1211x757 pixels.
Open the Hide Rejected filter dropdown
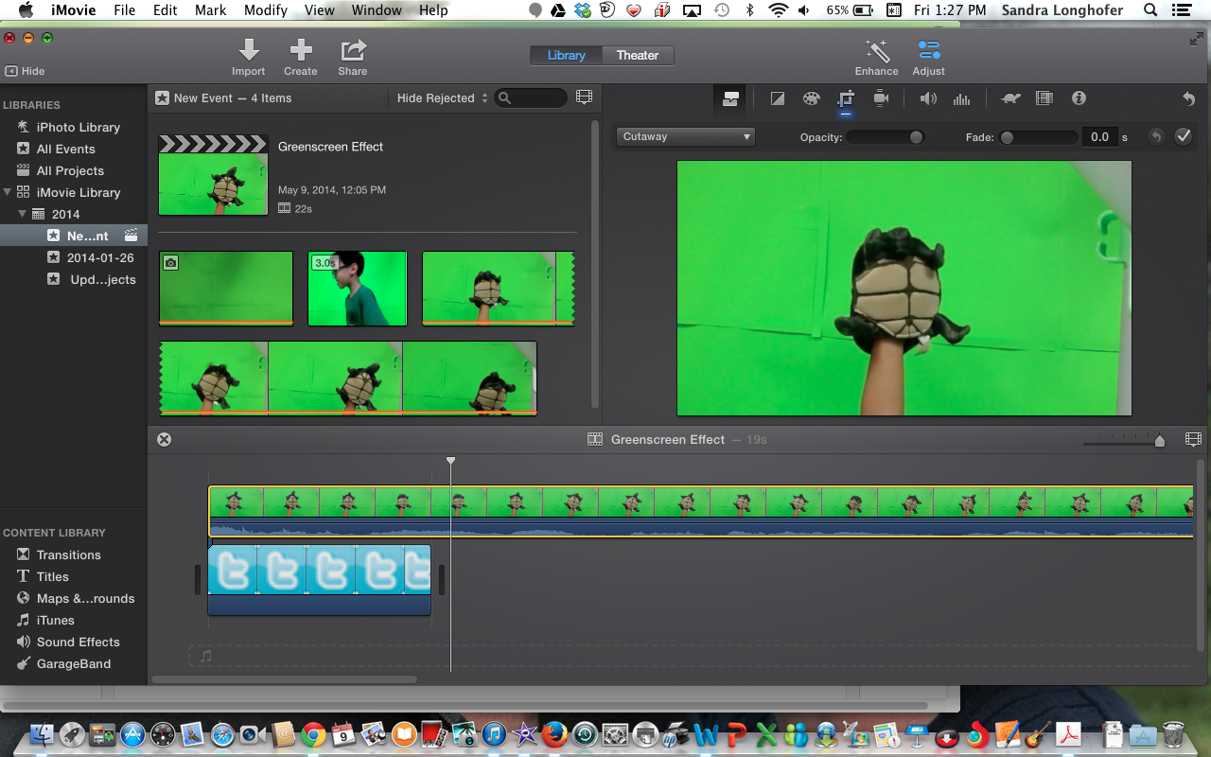[x=442, y=98]
